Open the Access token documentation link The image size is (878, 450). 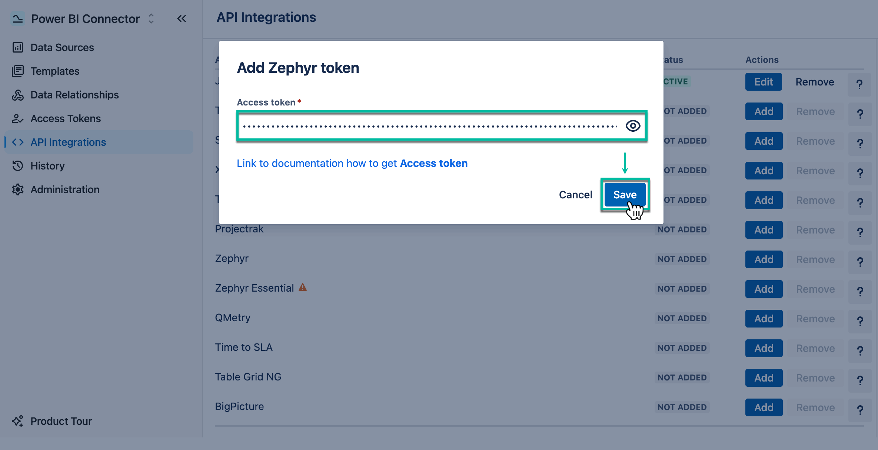pos(352,163)
